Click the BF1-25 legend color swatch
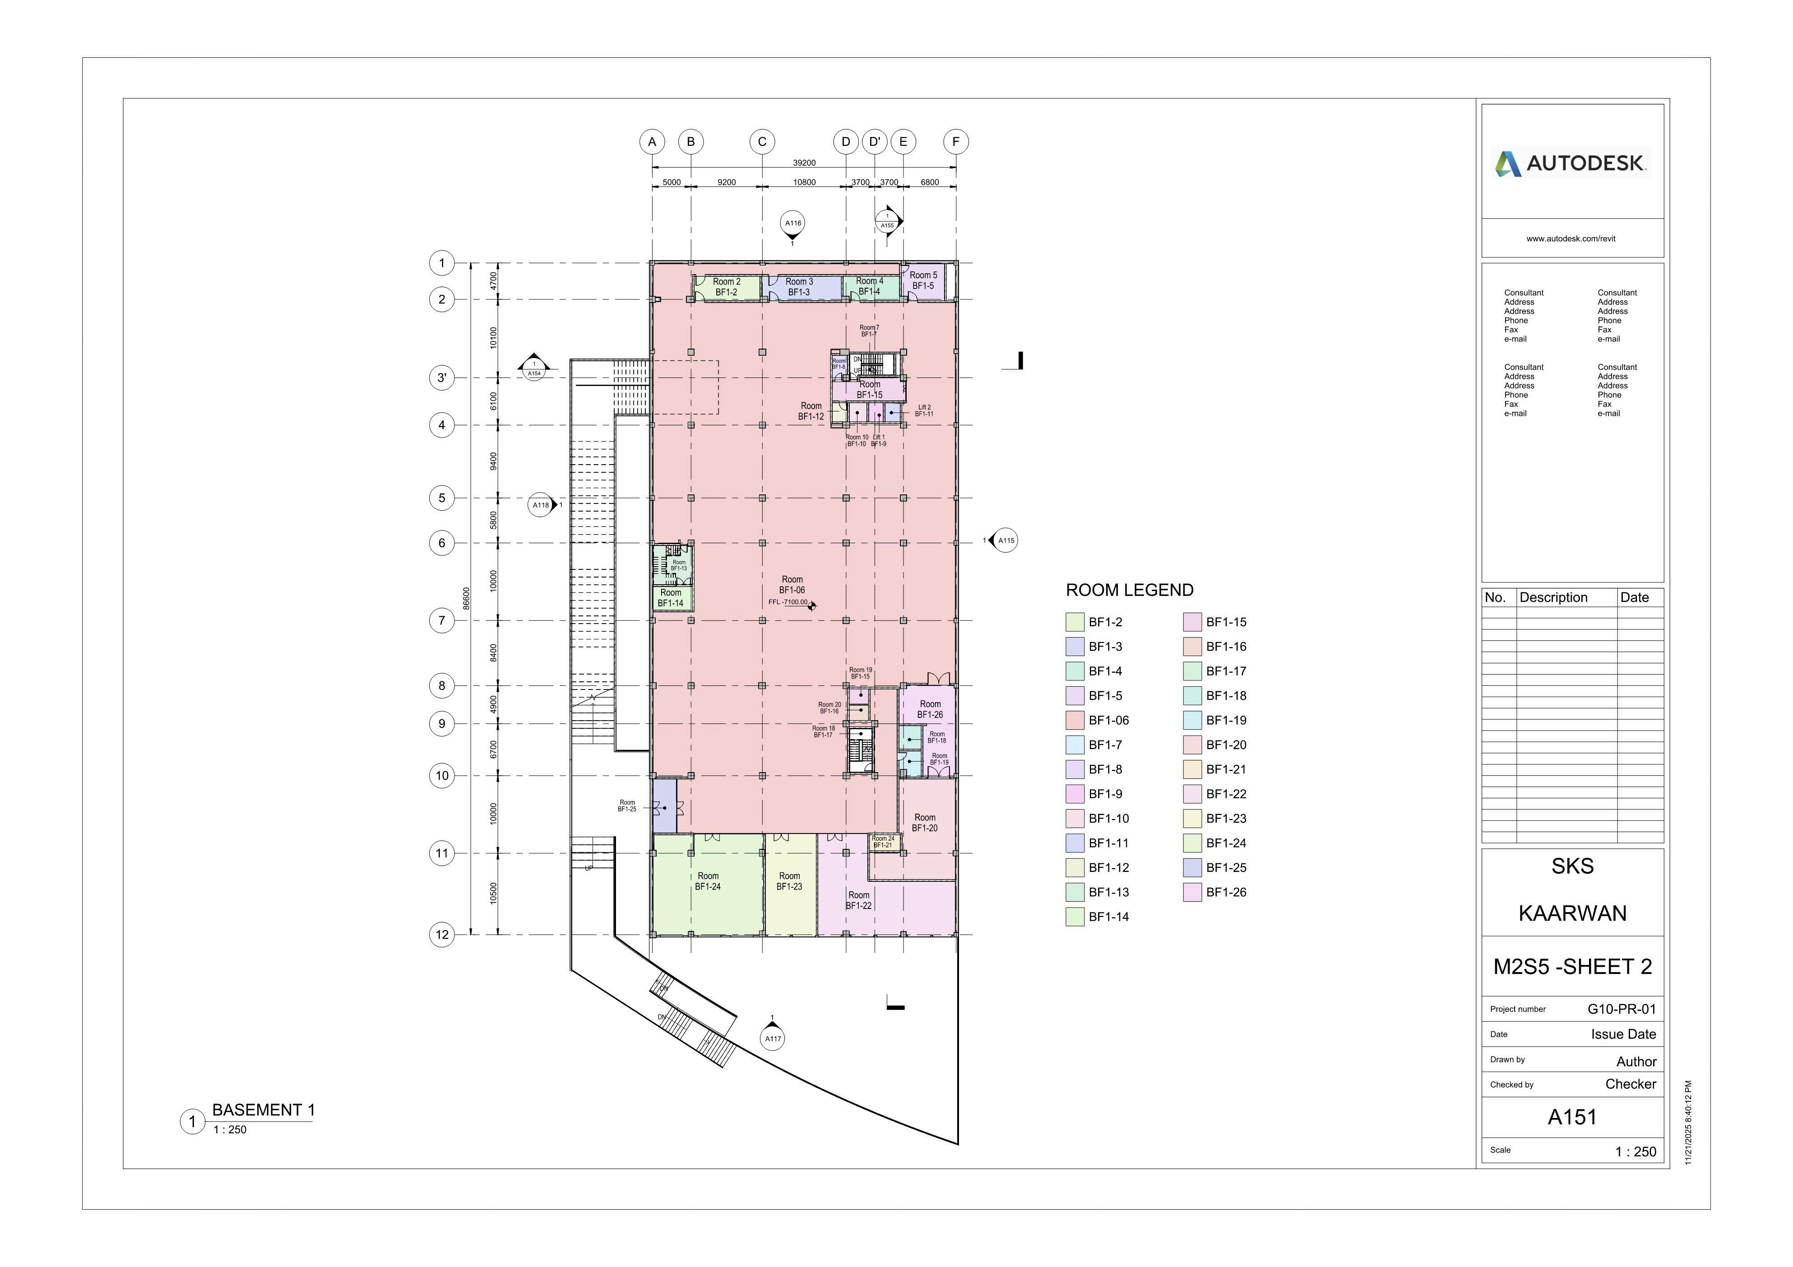Viewport: 1793px width, 1267px height. pos(1192,868)
